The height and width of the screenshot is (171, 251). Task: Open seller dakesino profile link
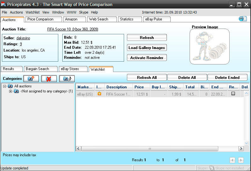point(23,38)
